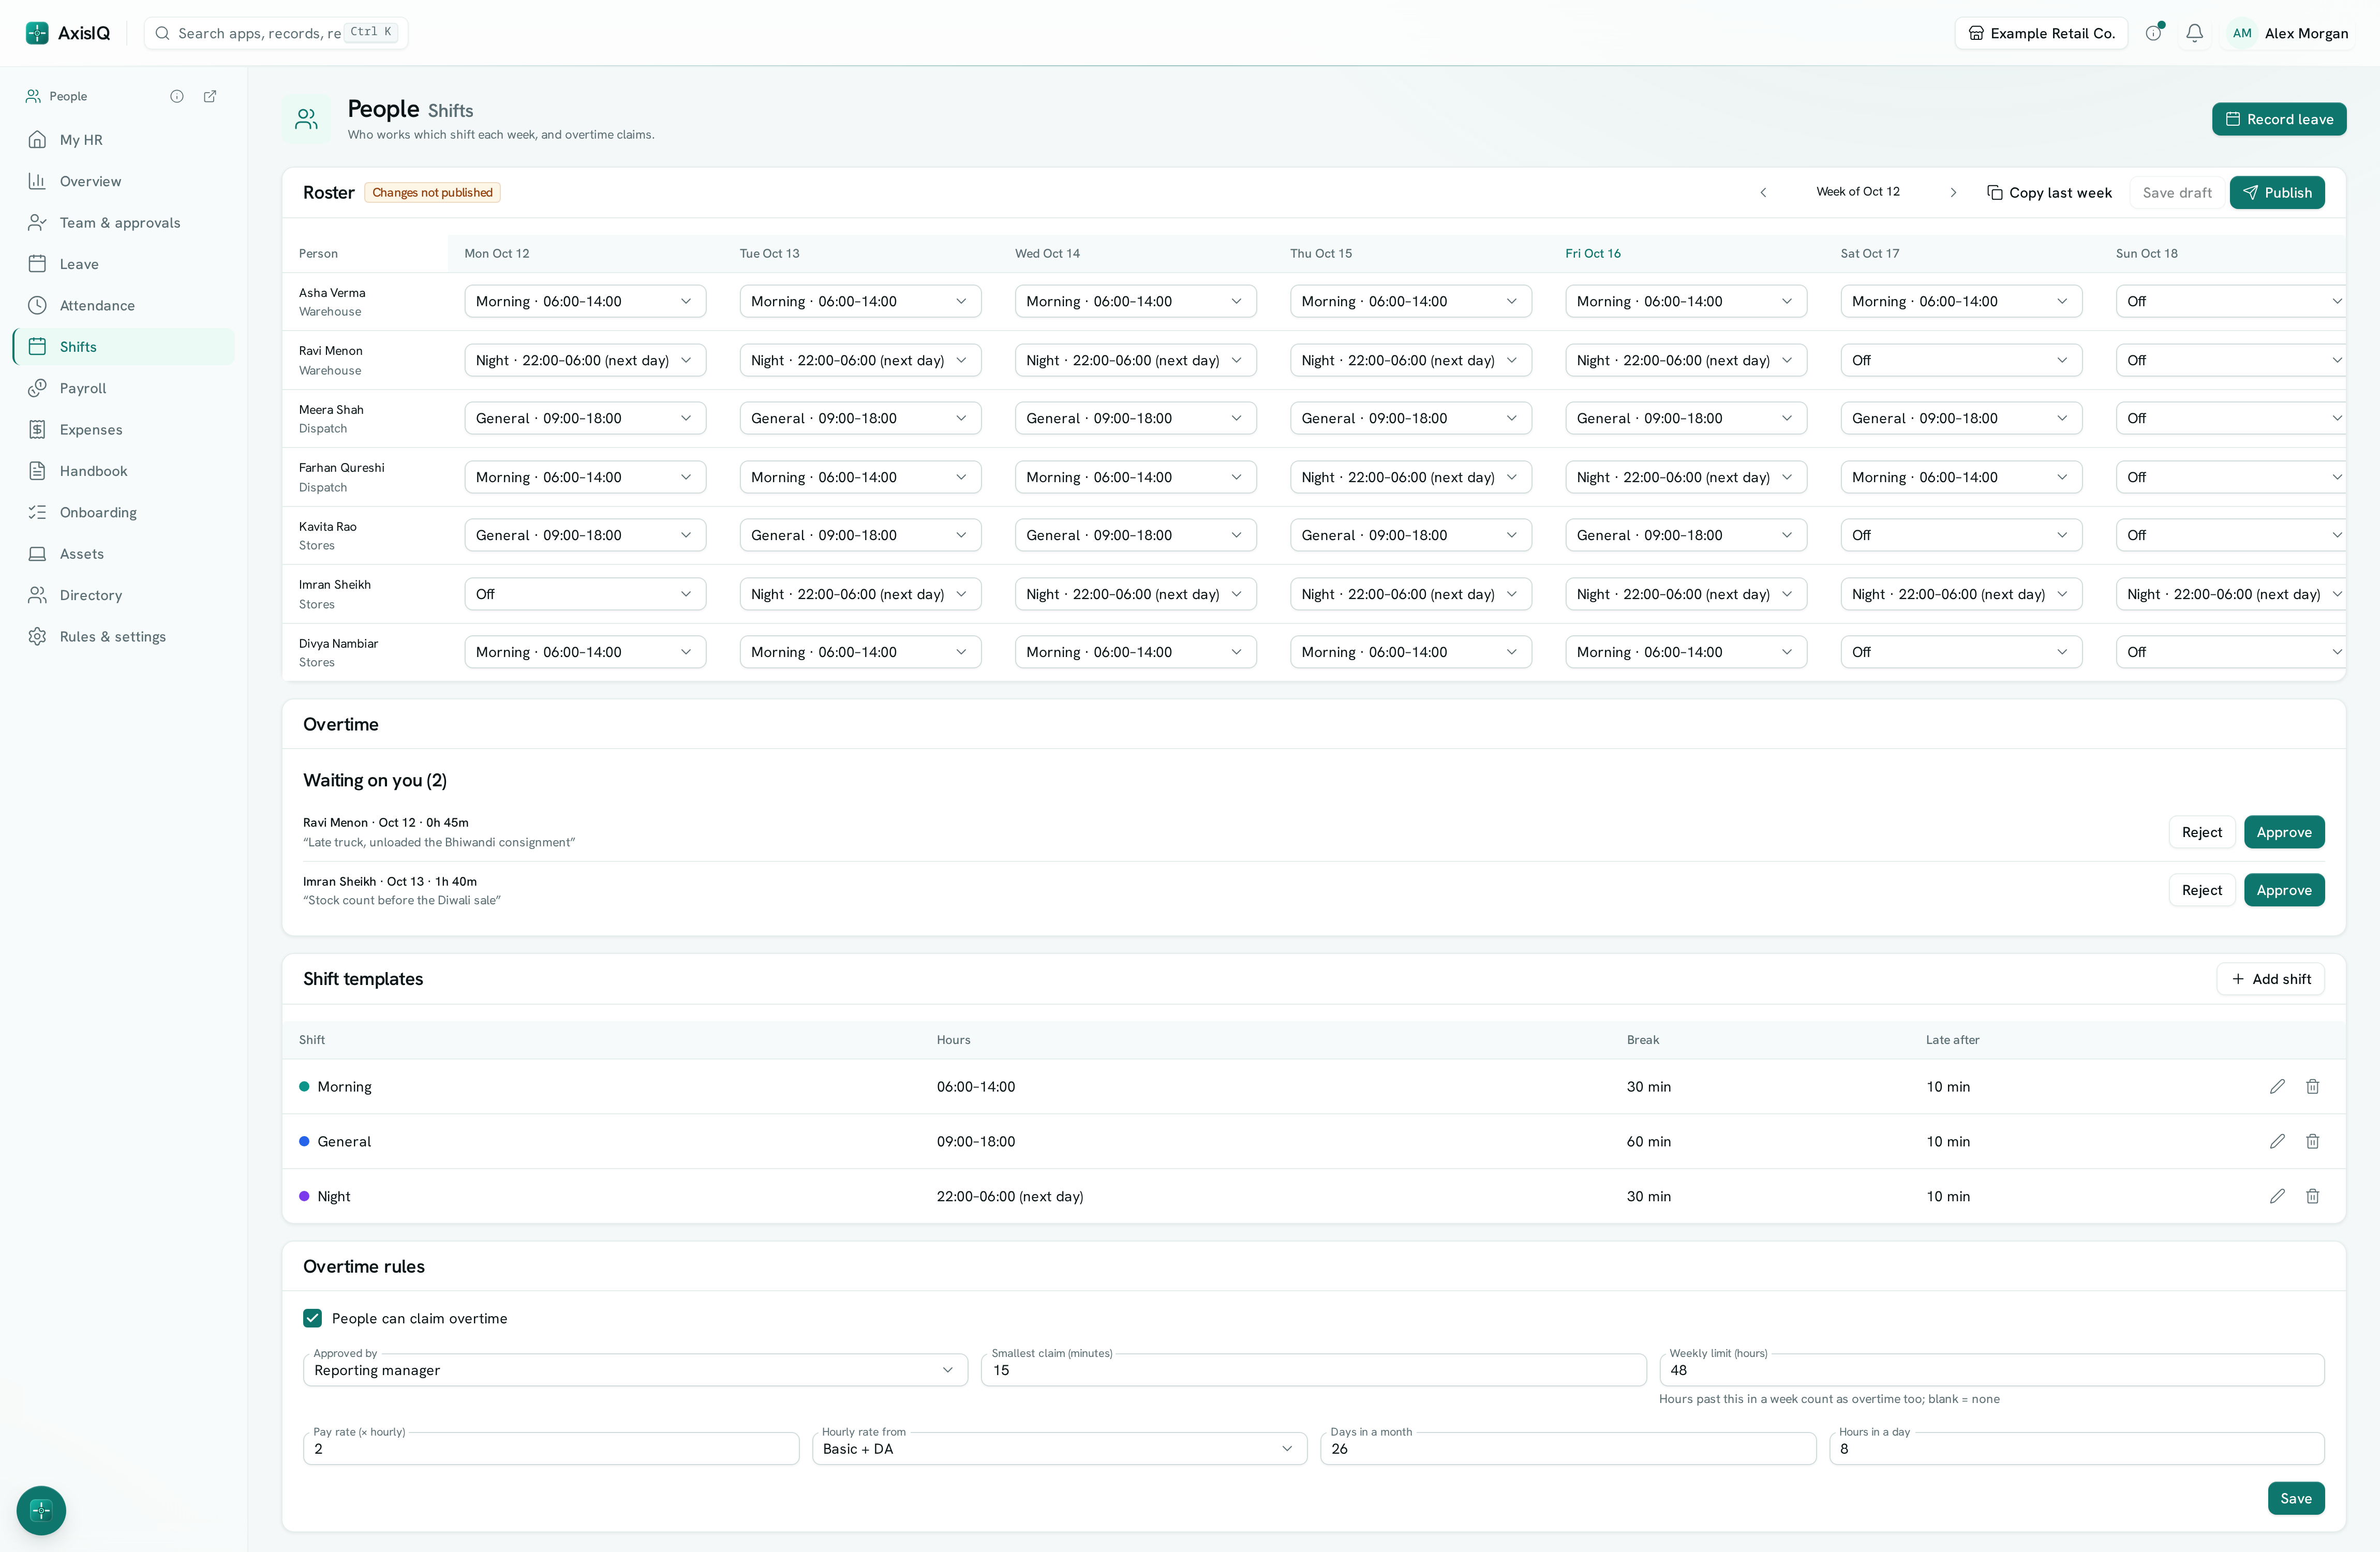Open the info icon beside Example Retail Co.
The width and height of the screenshot is (2380, 1552).
click(x=2153, y=33)
